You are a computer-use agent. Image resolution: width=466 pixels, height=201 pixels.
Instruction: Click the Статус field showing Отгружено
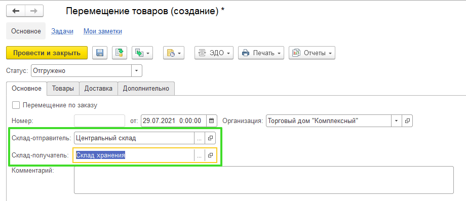pyautogui.click(x=81, y=71)
